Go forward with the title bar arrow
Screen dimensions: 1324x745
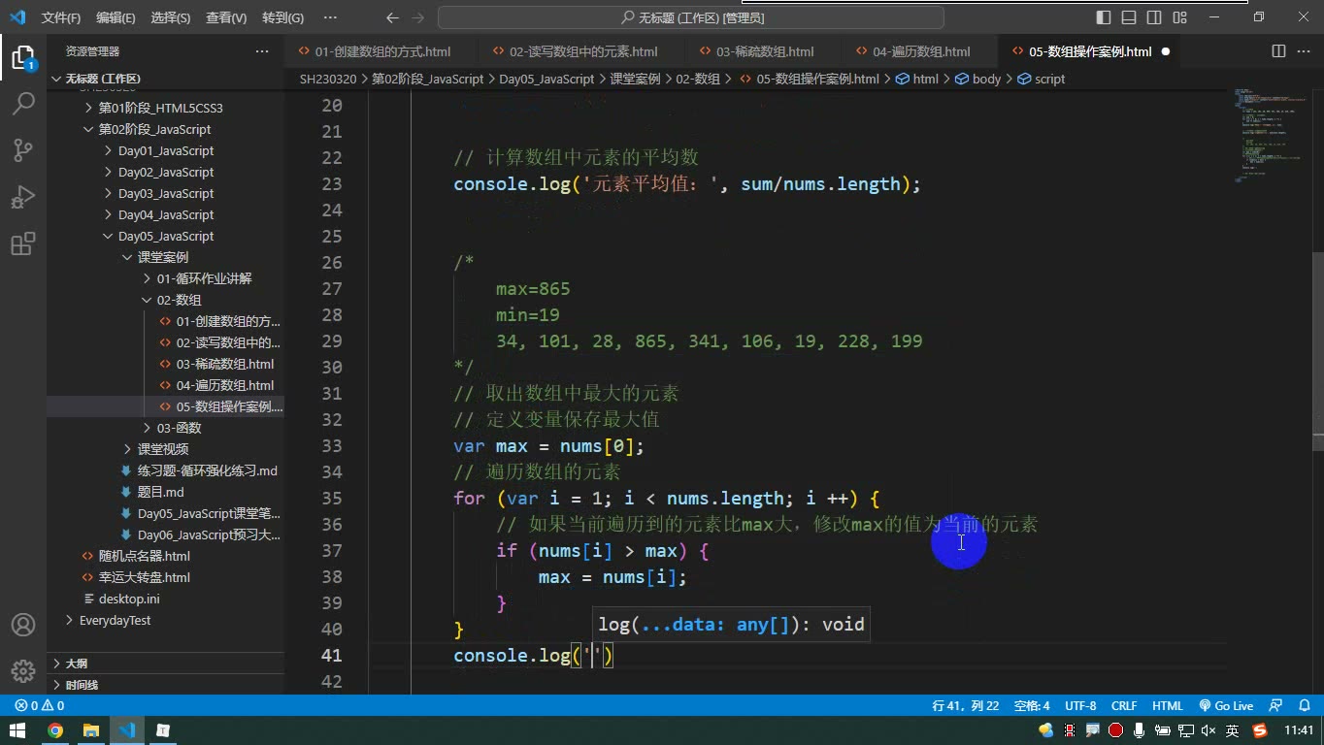point(419,17)
